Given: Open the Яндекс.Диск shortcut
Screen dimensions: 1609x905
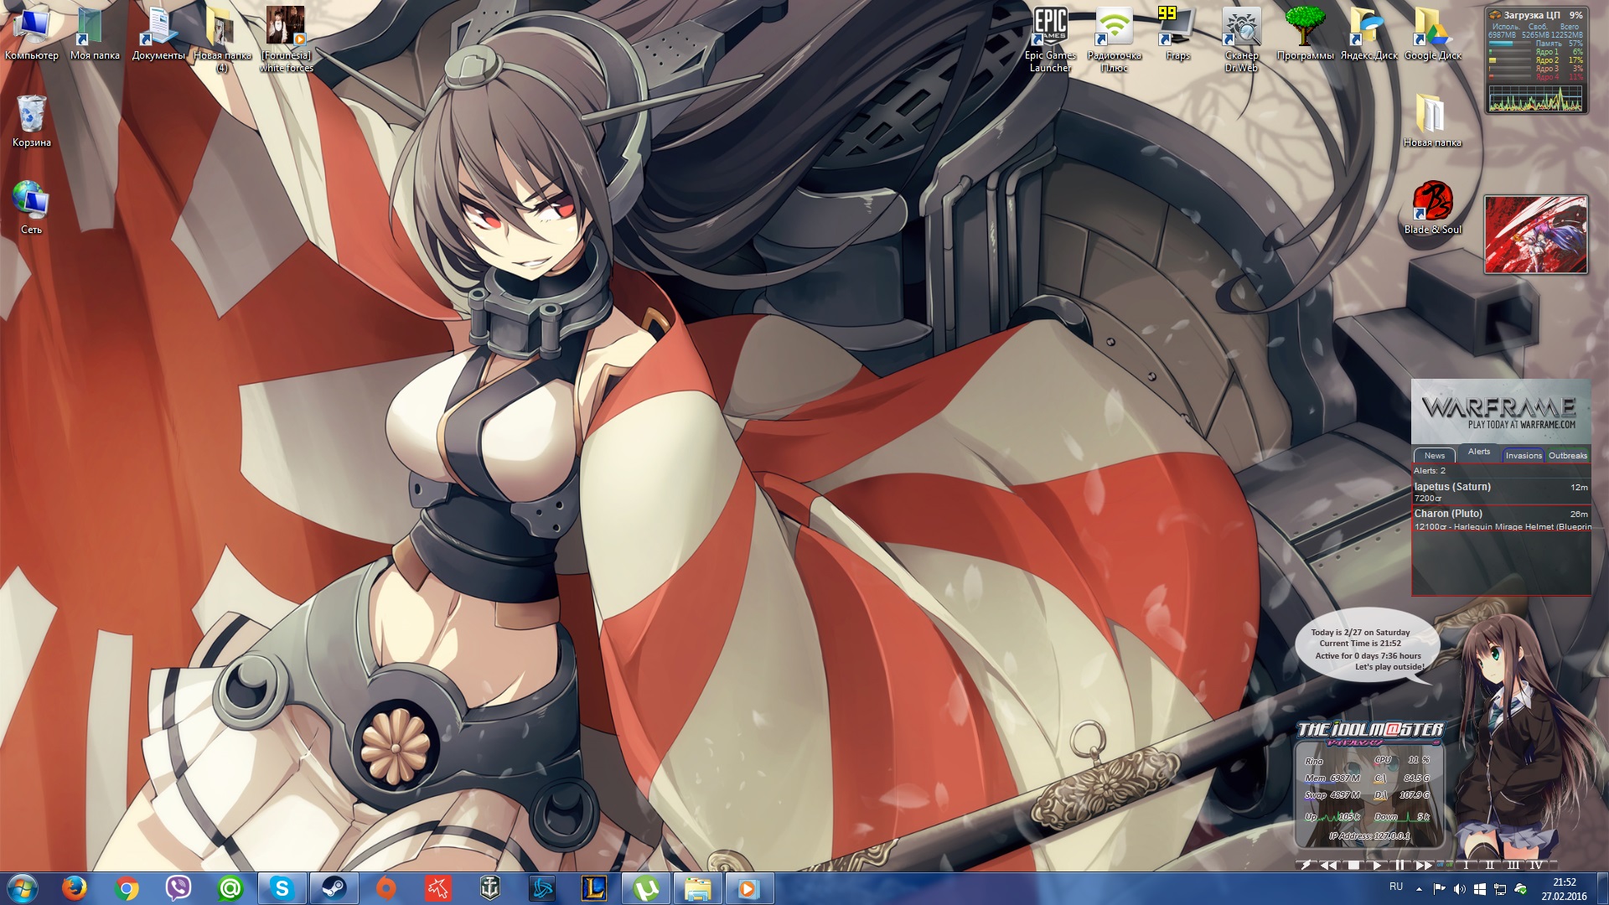Looking at the screenshot, I should point(1368,34).
